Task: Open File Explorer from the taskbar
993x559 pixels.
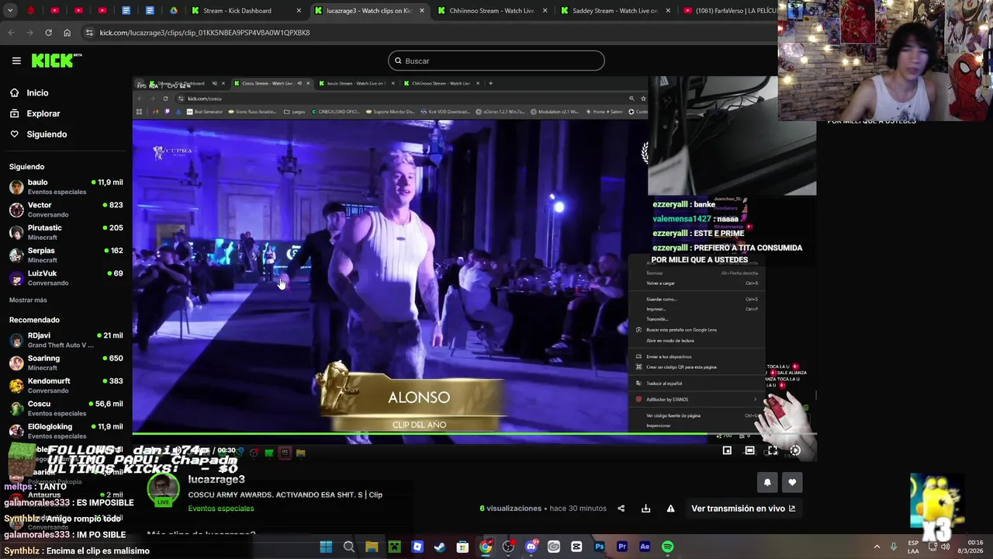Action: [x=372, y=547]
